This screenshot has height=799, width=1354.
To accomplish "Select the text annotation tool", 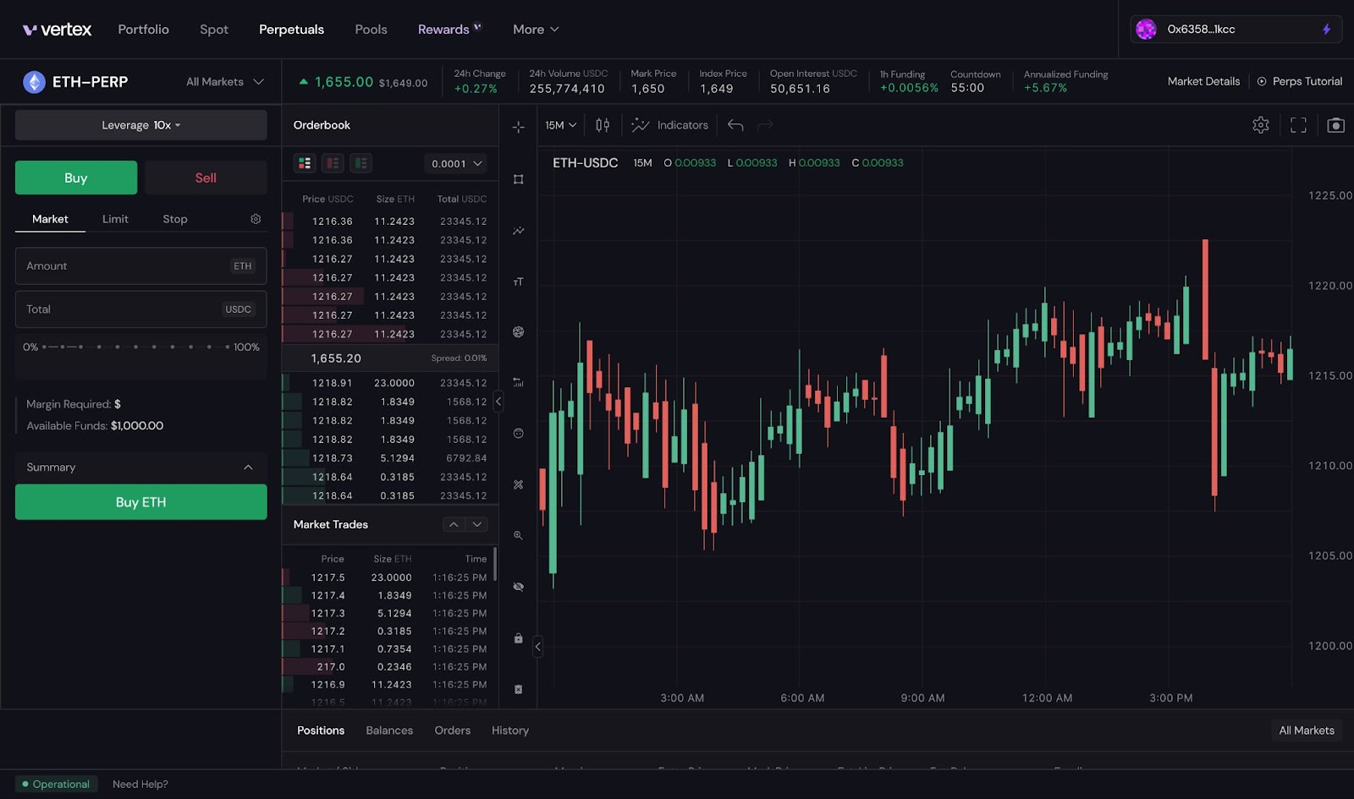I will [518, 282].
